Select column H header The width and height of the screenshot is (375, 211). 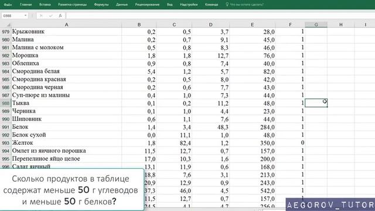click(341, 25)
